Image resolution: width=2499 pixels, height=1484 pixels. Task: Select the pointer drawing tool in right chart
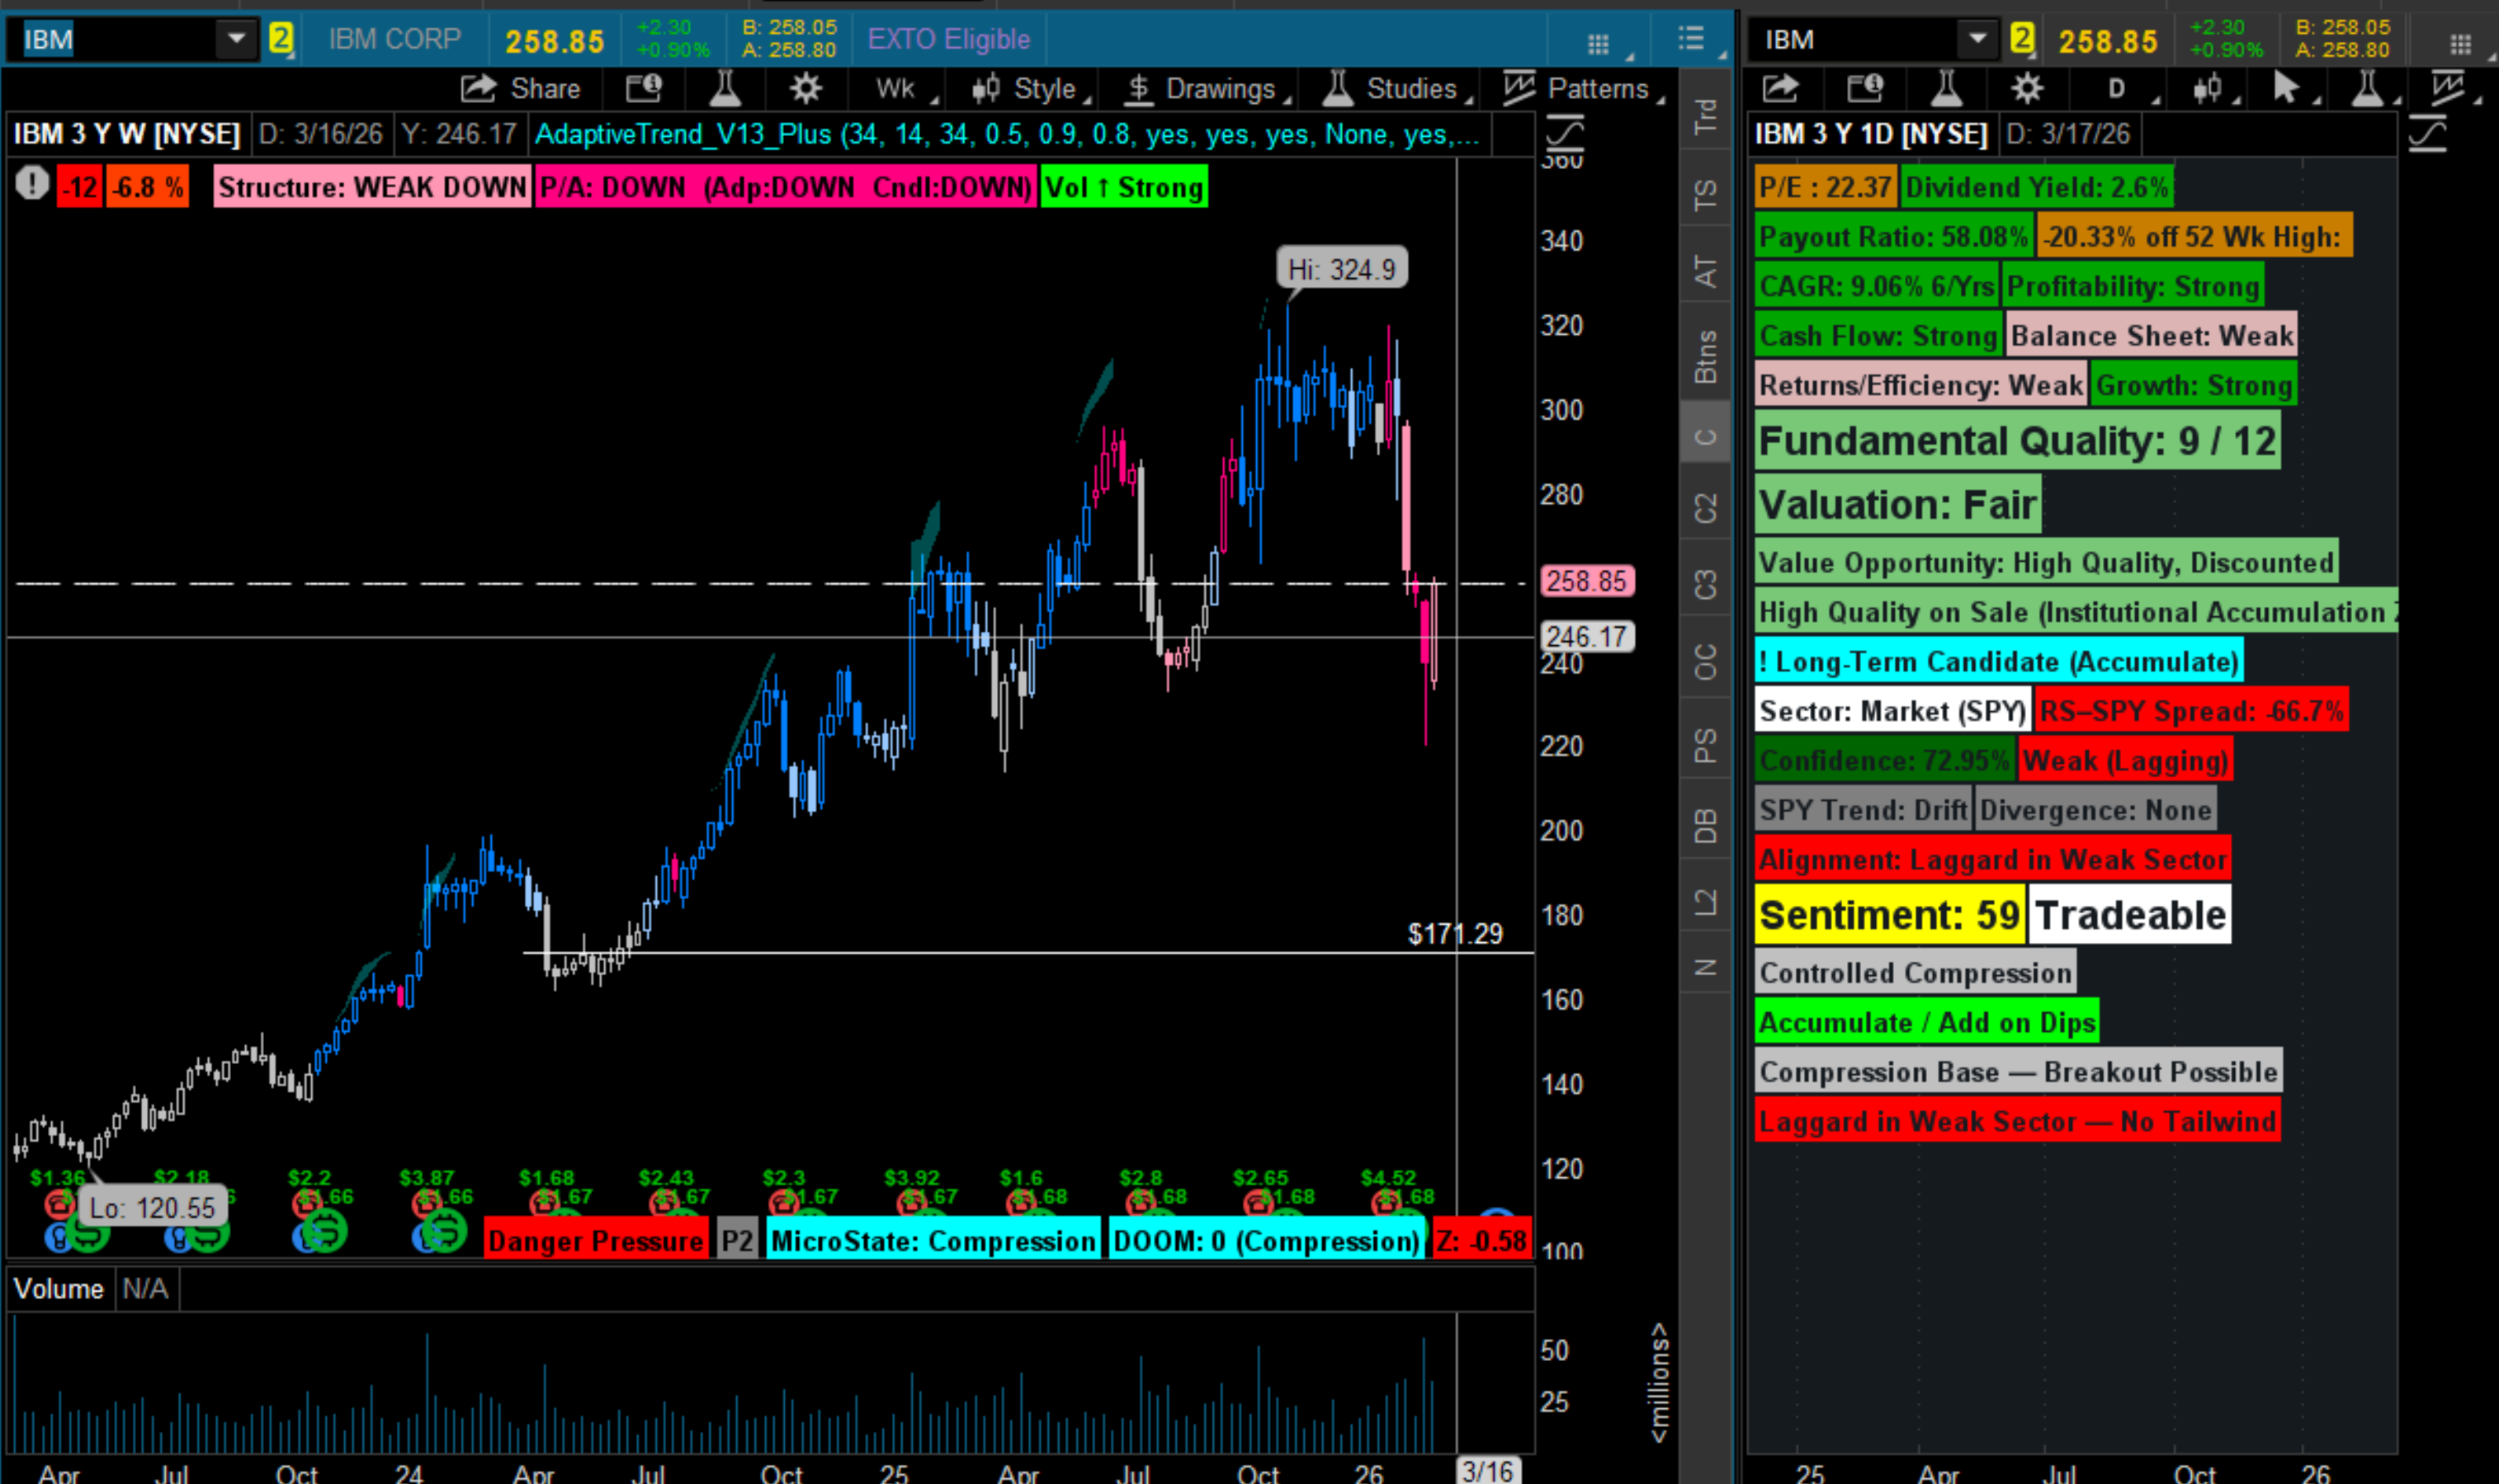click(x=2286, y=89)
